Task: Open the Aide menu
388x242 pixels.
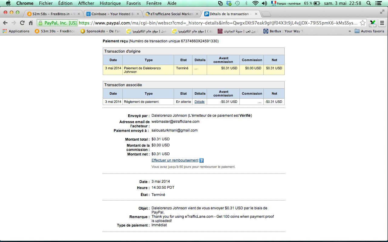Action: pos(172,3)
